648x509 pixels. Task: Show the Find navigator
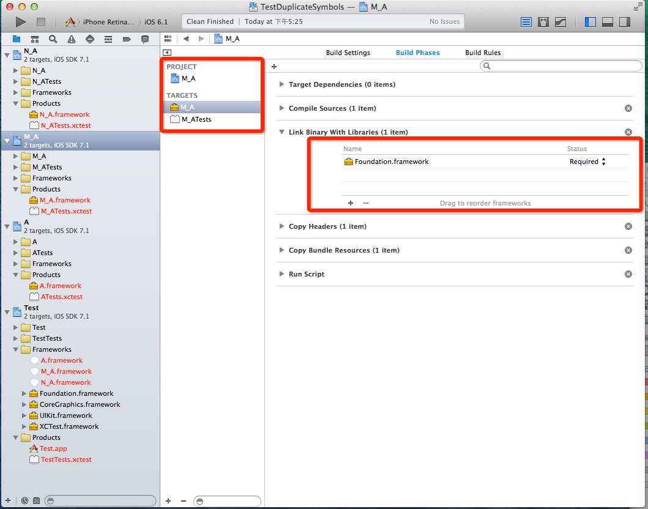pos(53,39)
